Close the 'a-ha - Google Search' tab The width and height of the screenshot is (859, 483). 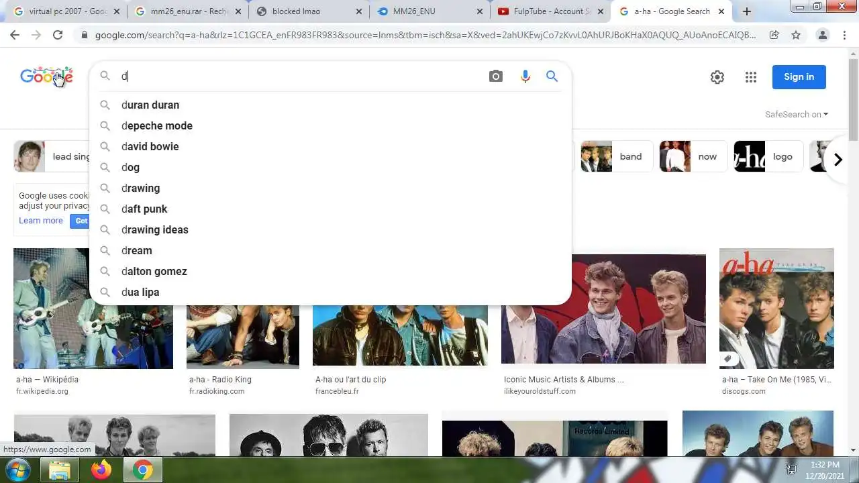click(x=721, y=11)
